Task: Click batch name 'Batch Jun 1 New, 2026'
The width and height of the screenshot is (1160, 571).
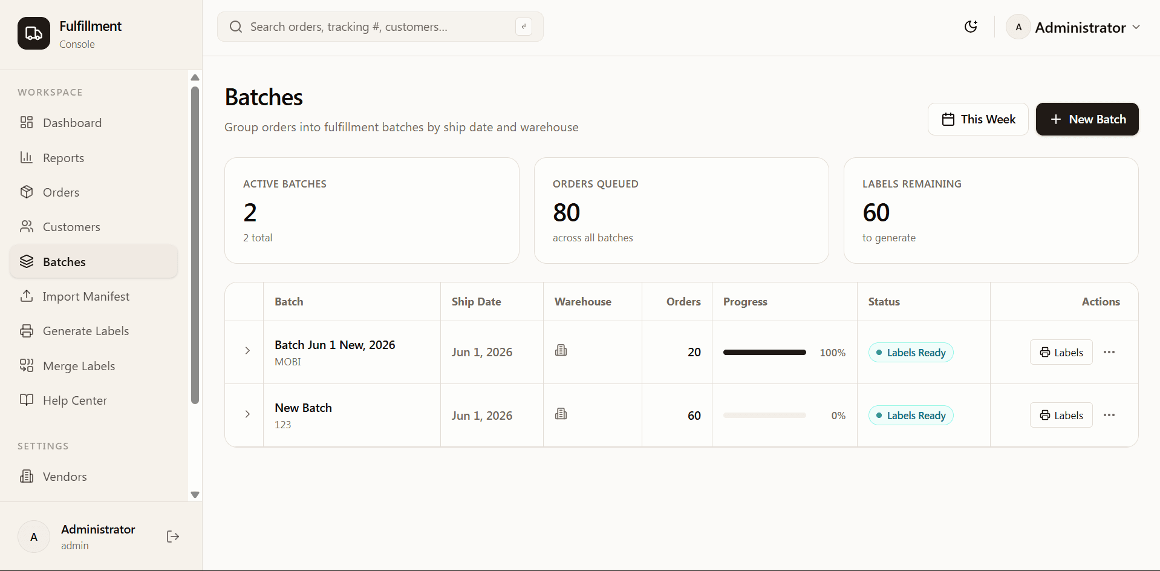Action: point(335,345)
